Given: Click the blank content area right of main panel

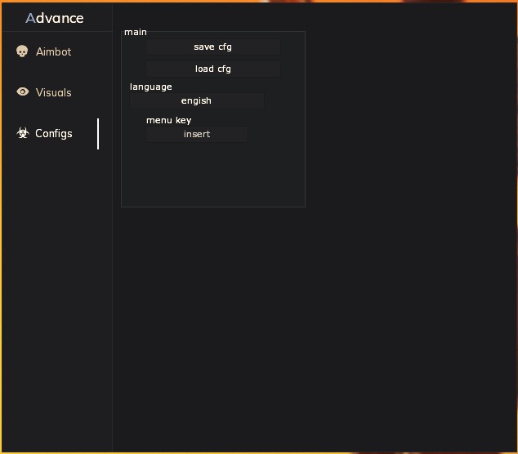Looking at the screenshot, I should pyautogui.click(x=409, y=122).
